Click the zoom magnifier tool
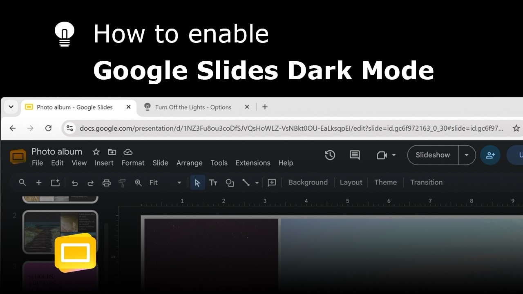523x294 pixels. point(139,183)
